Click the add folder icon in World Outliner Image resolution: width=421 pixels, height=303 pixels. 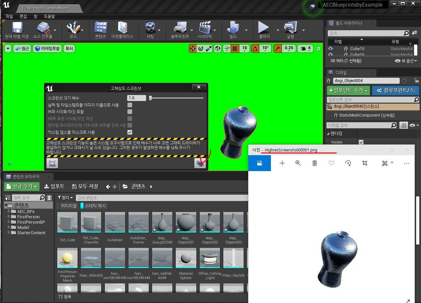[414, 33]
